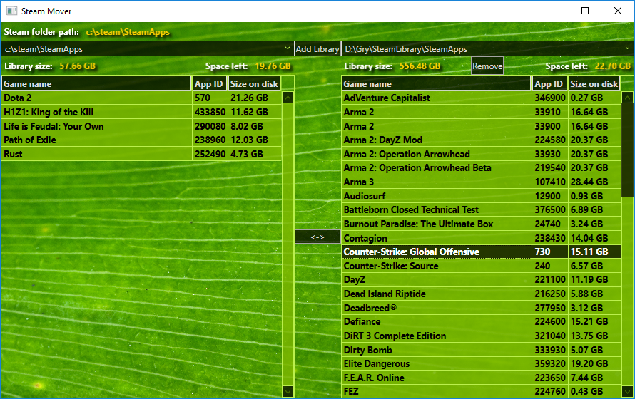Select H1Z1: King of the Kill row
Image resolution: width=635 pixels, height=399 pixels.
click(141, 112)
